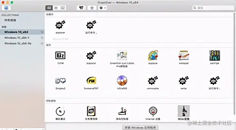Open the first gear icon in the top section

pos(60,25)
